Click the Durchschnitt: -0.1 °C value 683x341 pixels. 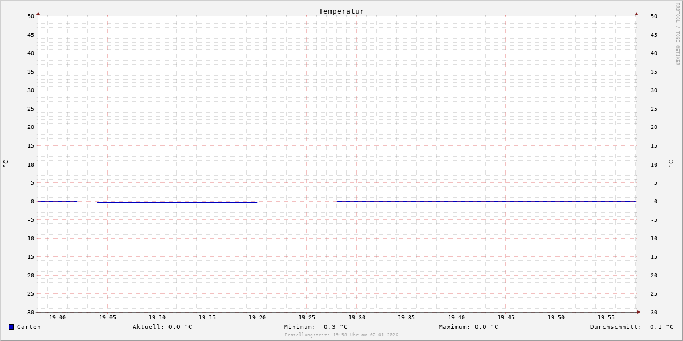click(x=632, y=327)
